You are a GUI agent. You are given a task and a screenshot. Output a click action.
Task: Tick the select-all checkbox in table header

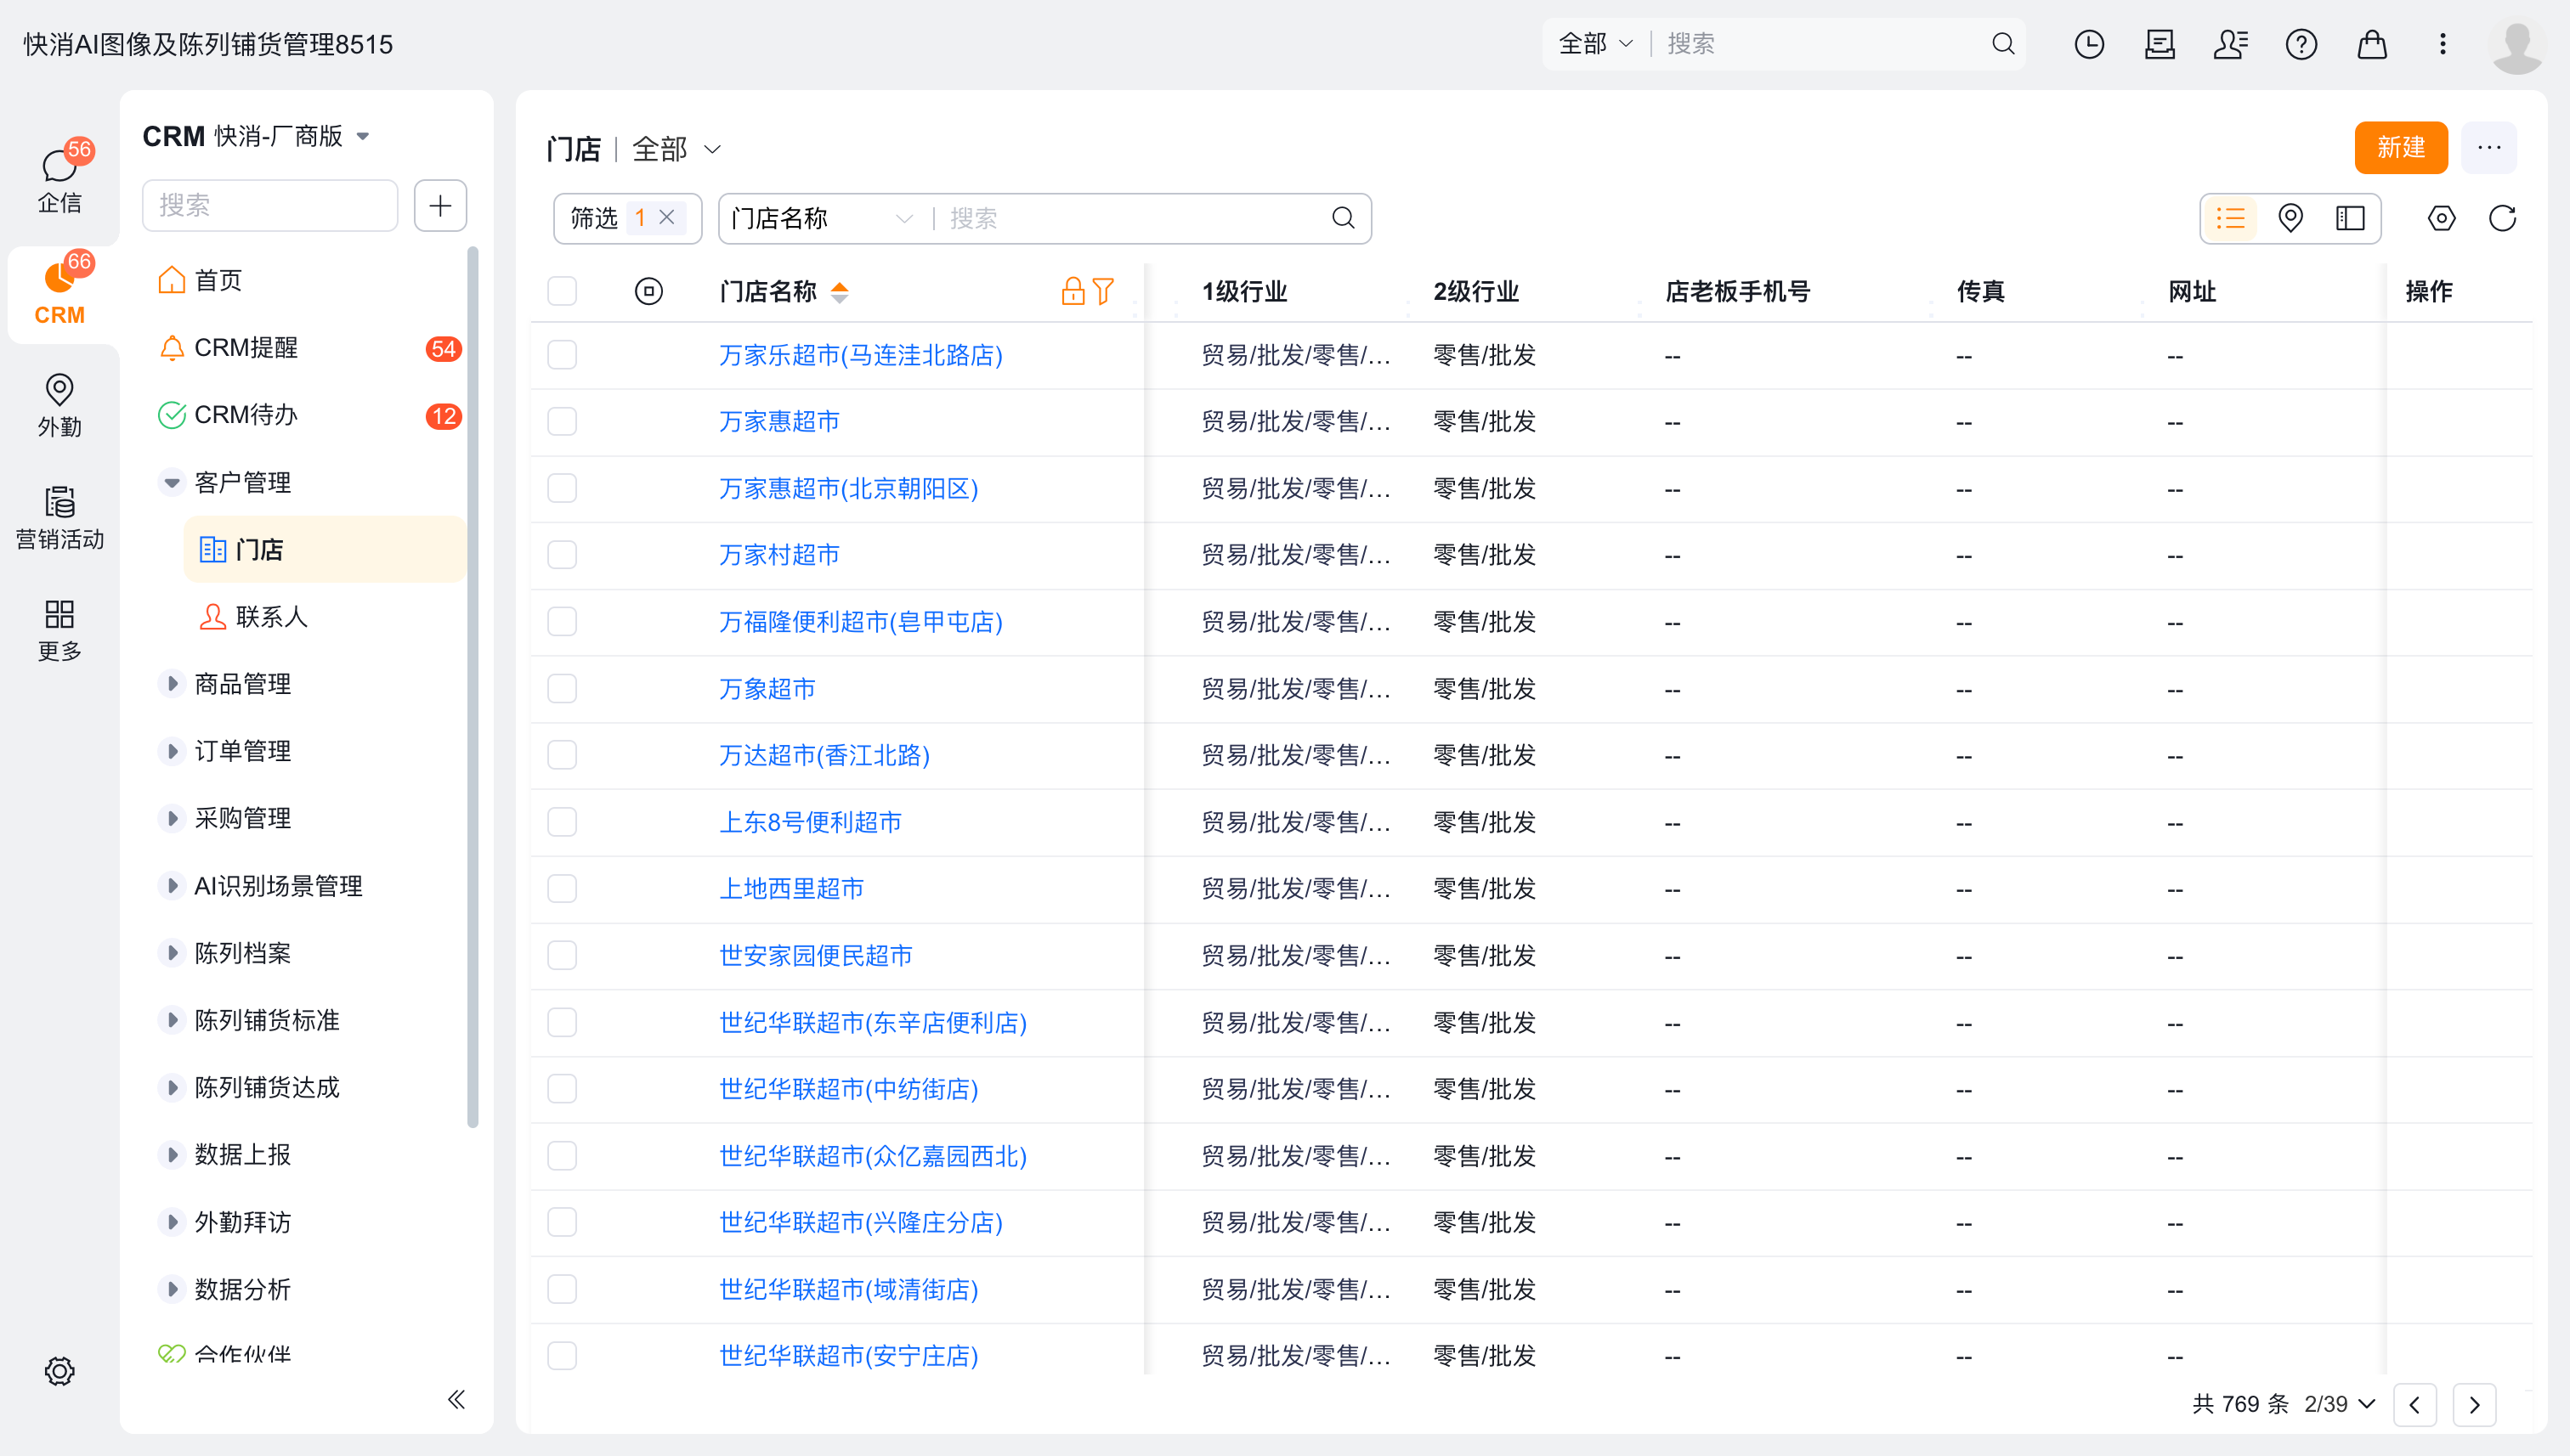tap(563, 291)
